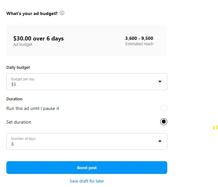
Task: Click the $5 daily budget value
Action: (x=14, y=84)
